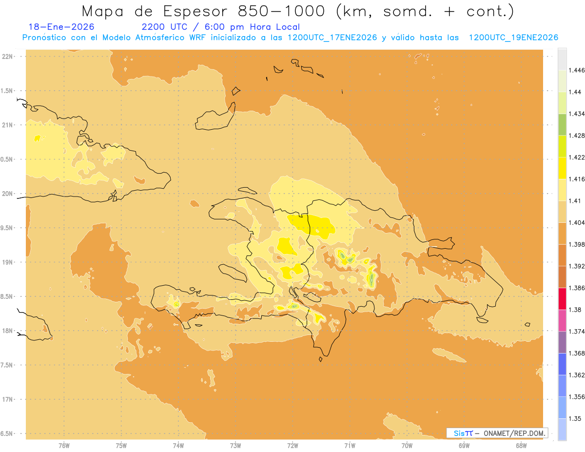Image resolution: width=585 pixels, height=452 pixels.
Task: Click the legend value "1.44"
Action: (x=576, y=92)
